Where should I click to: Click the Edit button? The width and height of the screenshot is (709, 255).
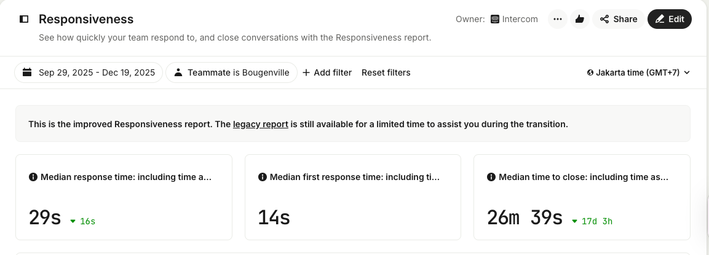(670, 19)
